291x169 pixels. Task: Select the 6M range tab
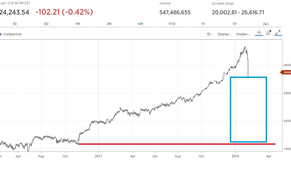140,24
